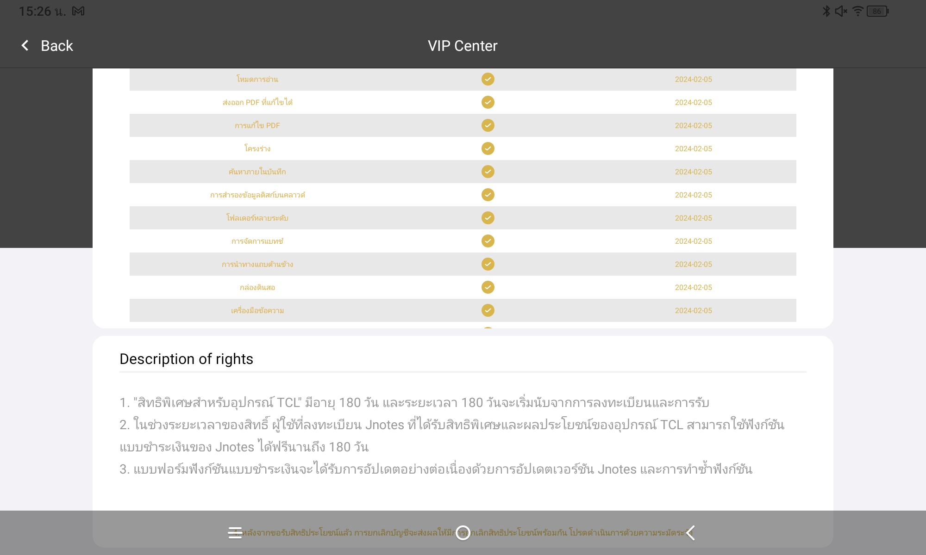
Task: Select the โครงร่าง feature label
Action: pos(257,148)
